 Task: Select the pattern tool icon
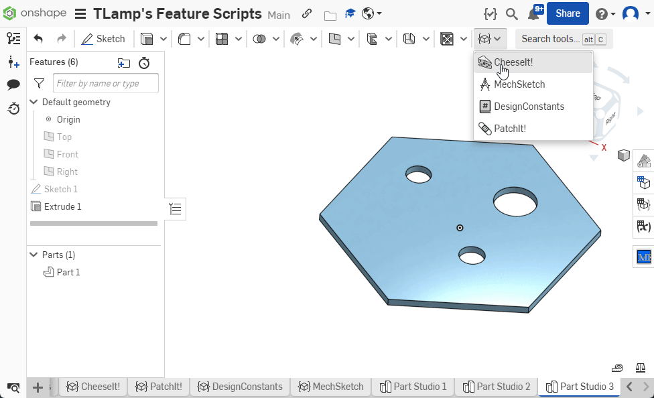(222, 39)
